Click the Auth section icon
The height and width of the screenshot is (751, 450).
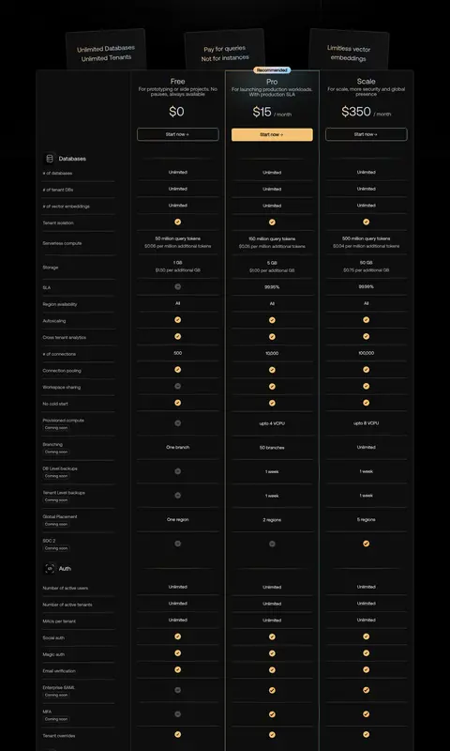(x=50, y=569)
